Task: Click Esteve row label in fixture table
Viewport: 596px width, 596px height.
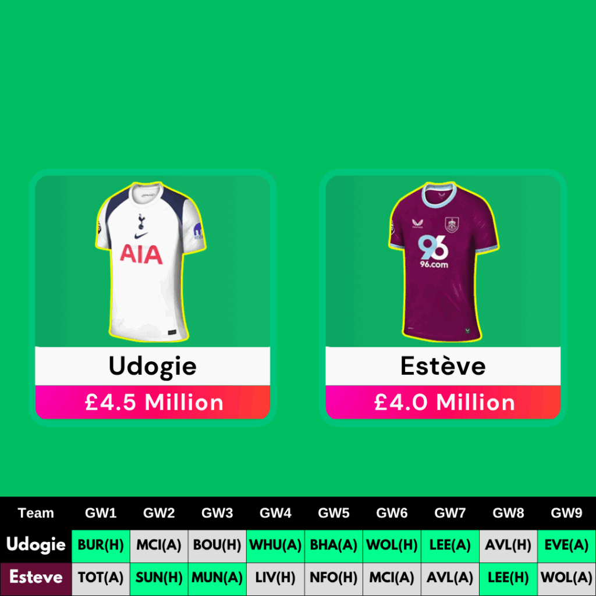Action: pyautogui.click(x=36, y=577)
